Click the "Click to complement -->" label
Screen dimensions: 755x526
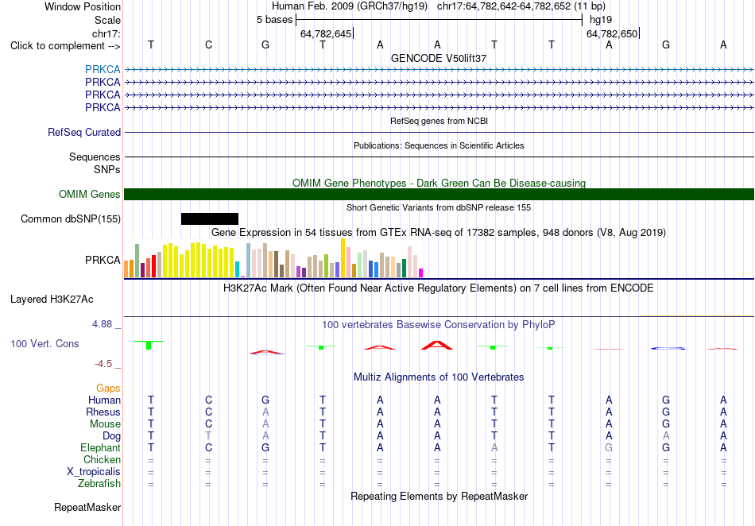pos(65,46)
